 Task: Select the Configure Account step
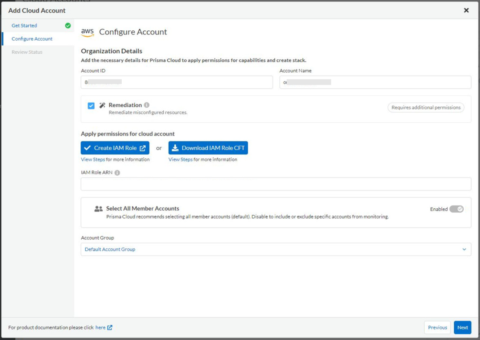coord(32,39)
